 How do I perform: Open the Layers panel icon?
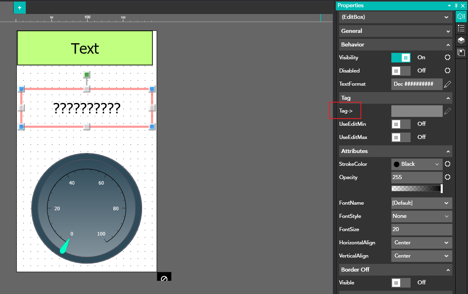pyautogui.click(x=461, y=40)
